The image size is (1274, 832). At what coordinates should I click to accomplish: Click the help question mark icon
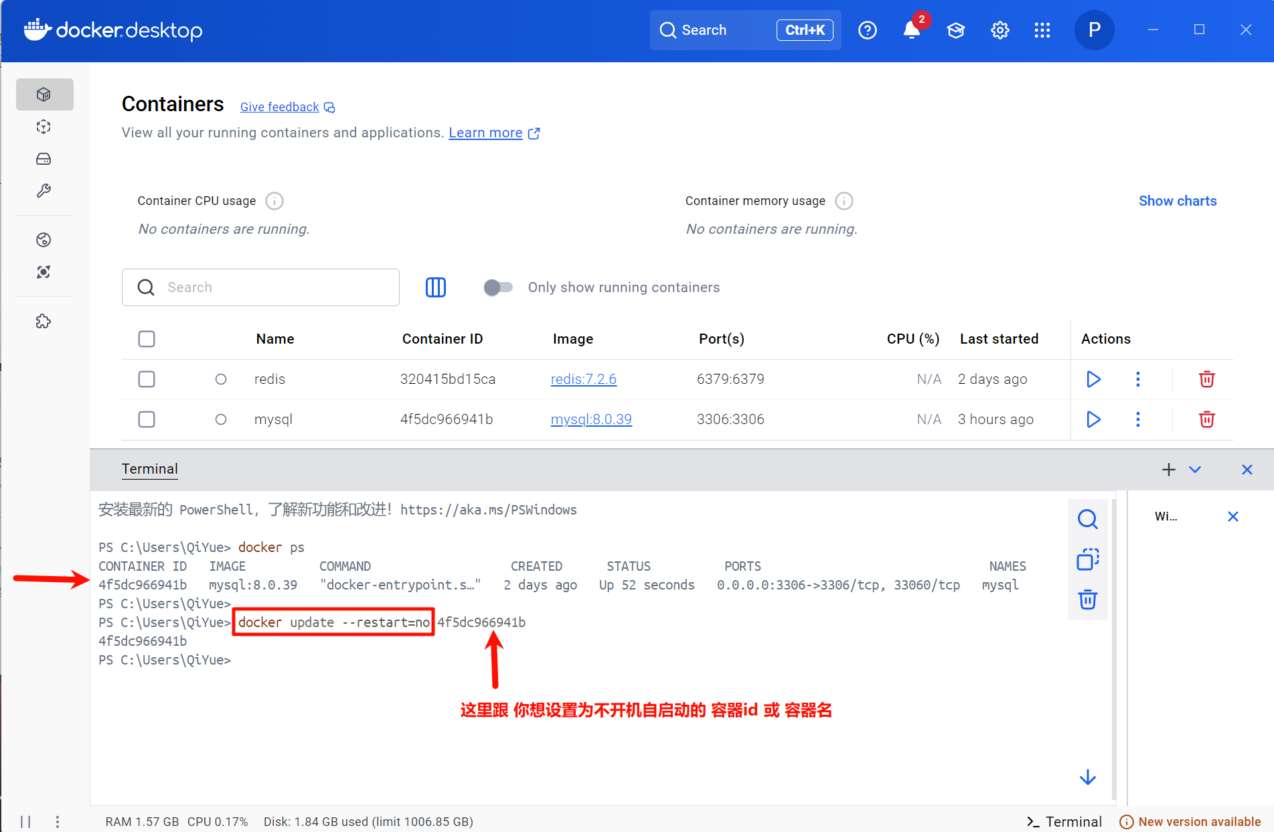pyautogui.click(x=868, y=30)
